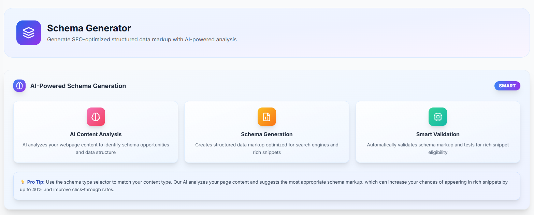Click the green chip Smart Validation icon
The width and height of the screenshot is (534, 215).
click(438, 117)
